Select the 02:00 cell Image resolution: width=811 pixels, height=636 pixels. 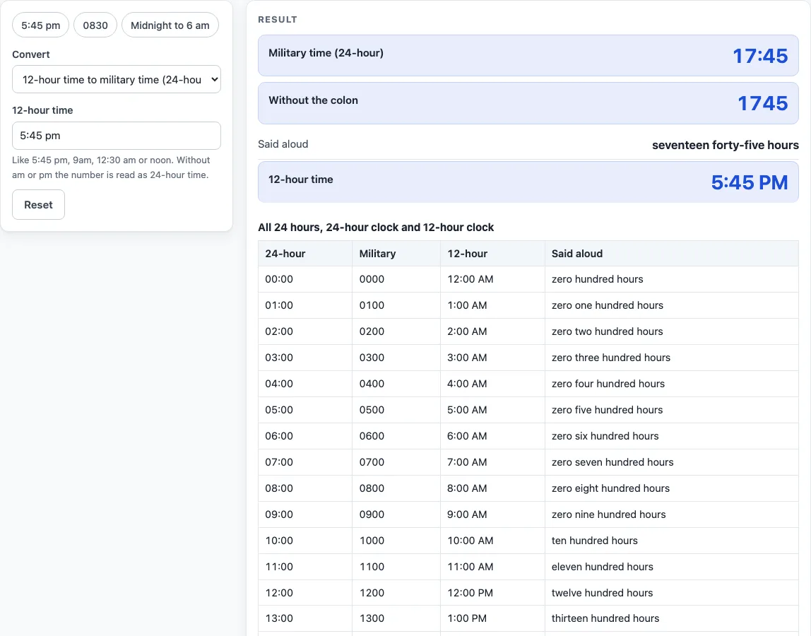click(305, 331)
